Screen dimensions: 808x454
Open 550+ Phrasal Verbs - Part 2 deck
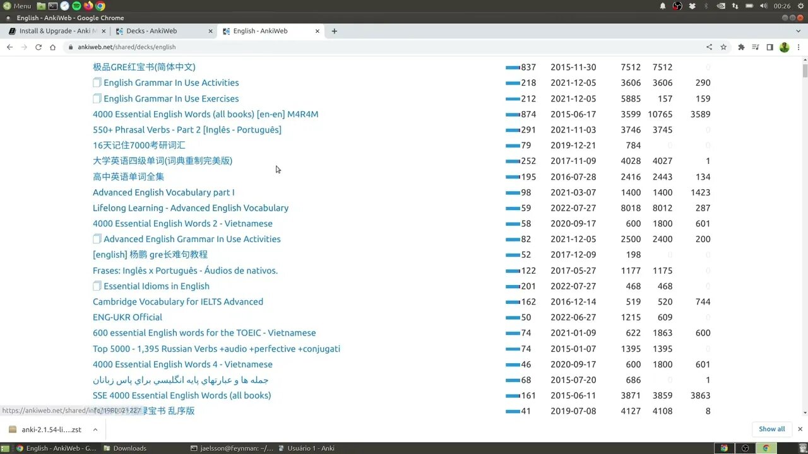tap(187, 130)
